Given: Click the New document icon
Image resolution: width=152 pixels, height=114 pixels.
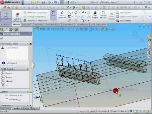Looking at the screenshot, I should (30, 2).
